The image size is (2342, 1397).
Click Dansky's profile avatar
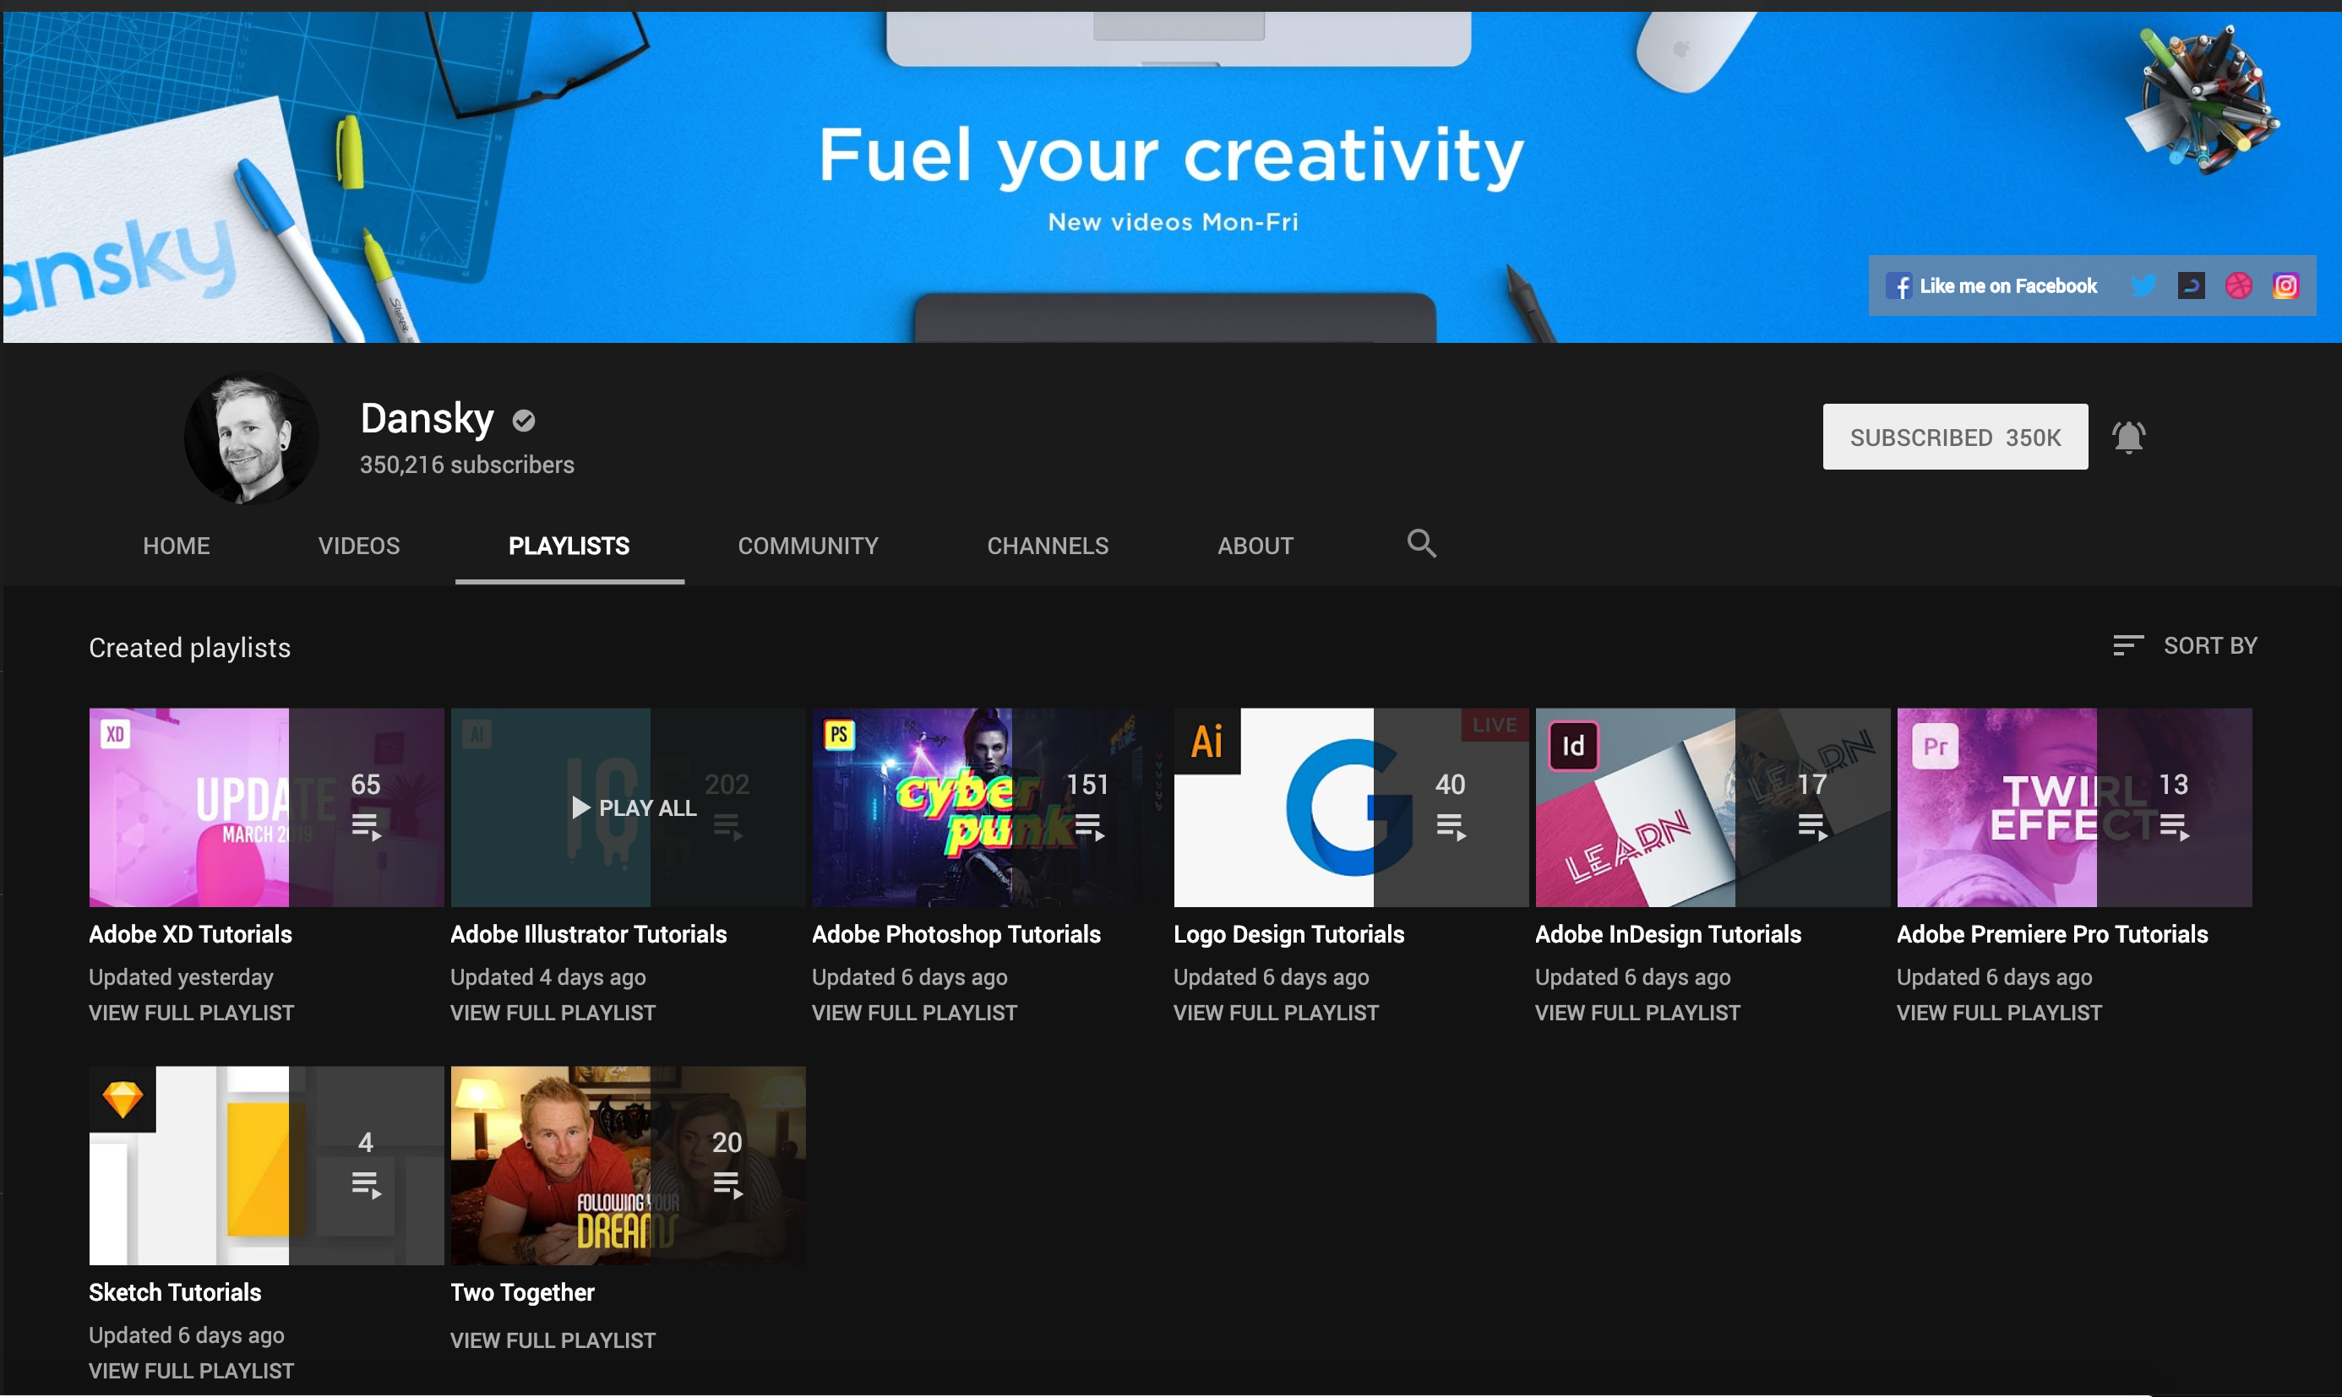[x=252, y=438]
